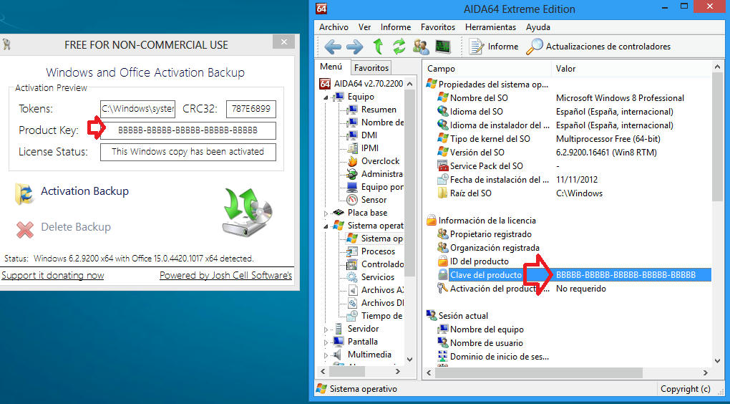Viewport: 730px width, 404px height.
Task: Click the AIDA64 window title icon
Action: click(x=321, y=9)
